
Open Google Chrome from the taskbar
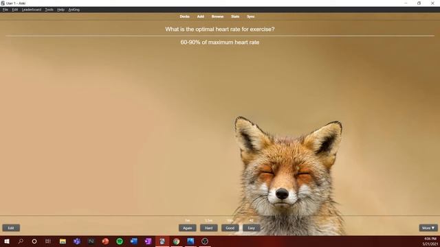(x=176, y=241)
